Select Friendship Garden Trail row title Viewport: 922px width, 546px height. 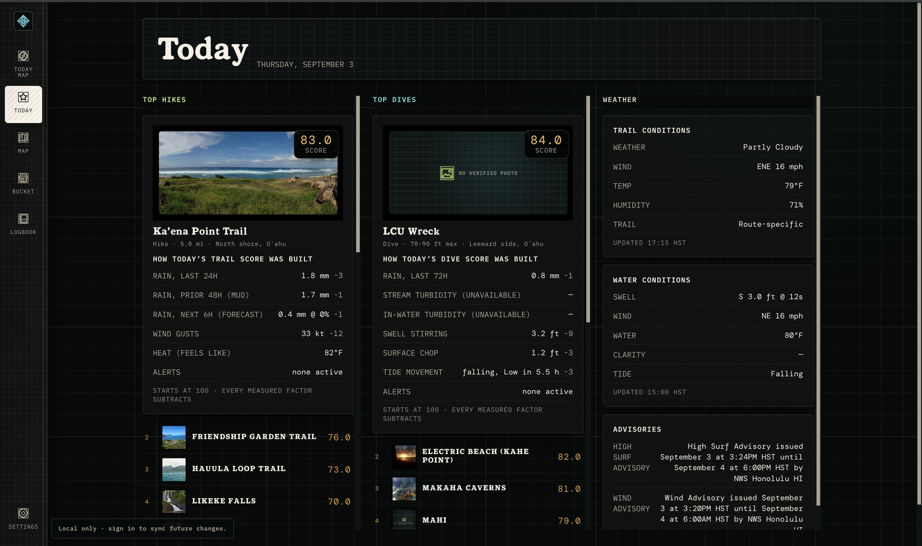coord(254,437)
